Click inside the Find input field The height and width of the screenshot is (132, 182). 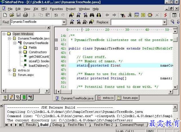(x=36, y=22)
